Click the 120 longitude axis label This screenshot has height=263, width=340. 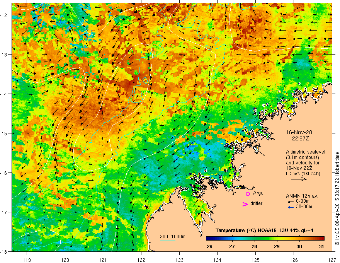coord(65,260)
